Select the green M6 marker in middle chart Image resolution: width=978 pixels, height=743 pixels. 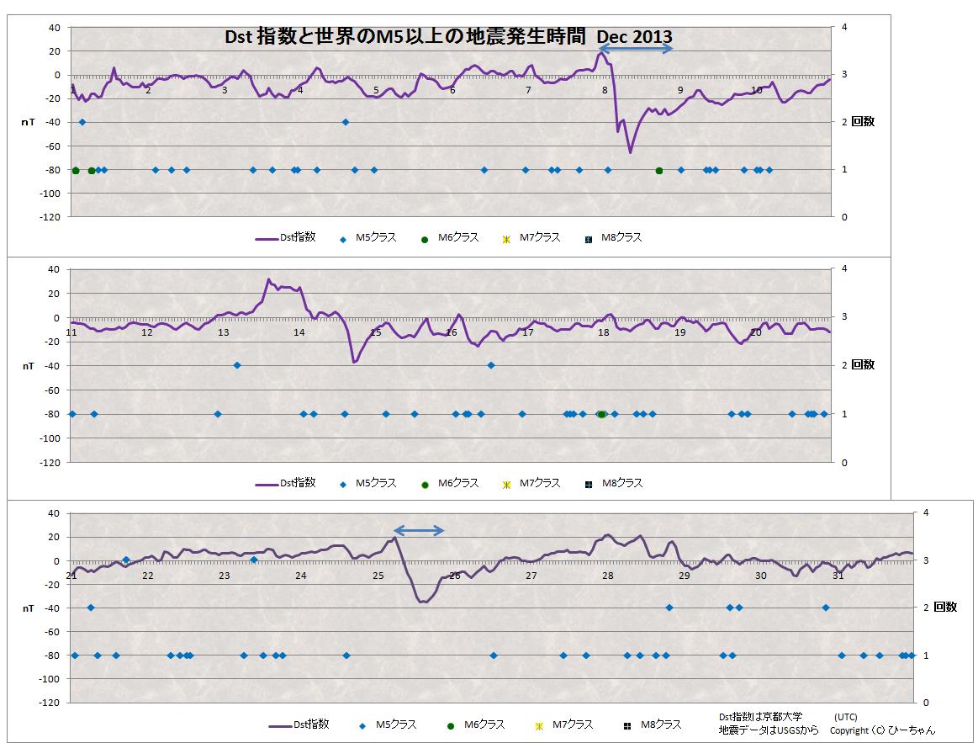[x=601, y=414]
